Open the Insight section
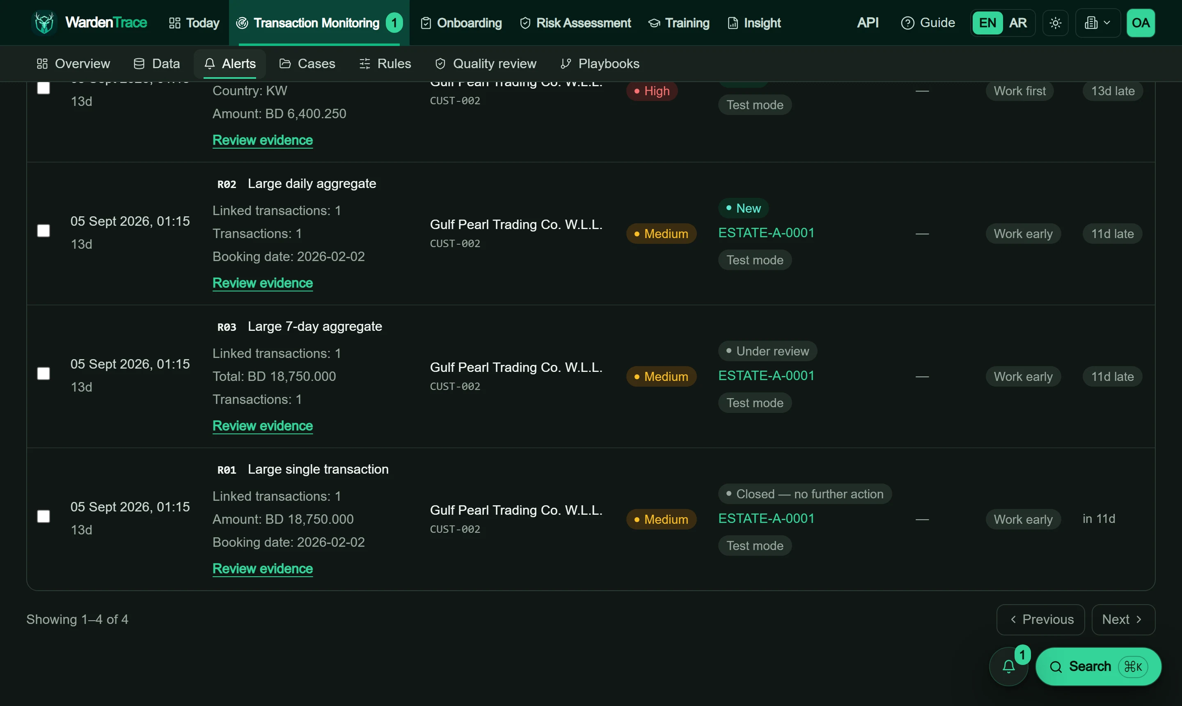Viewport: 1182px width, 706px height. pyautogui.click(x=754, y=23)
